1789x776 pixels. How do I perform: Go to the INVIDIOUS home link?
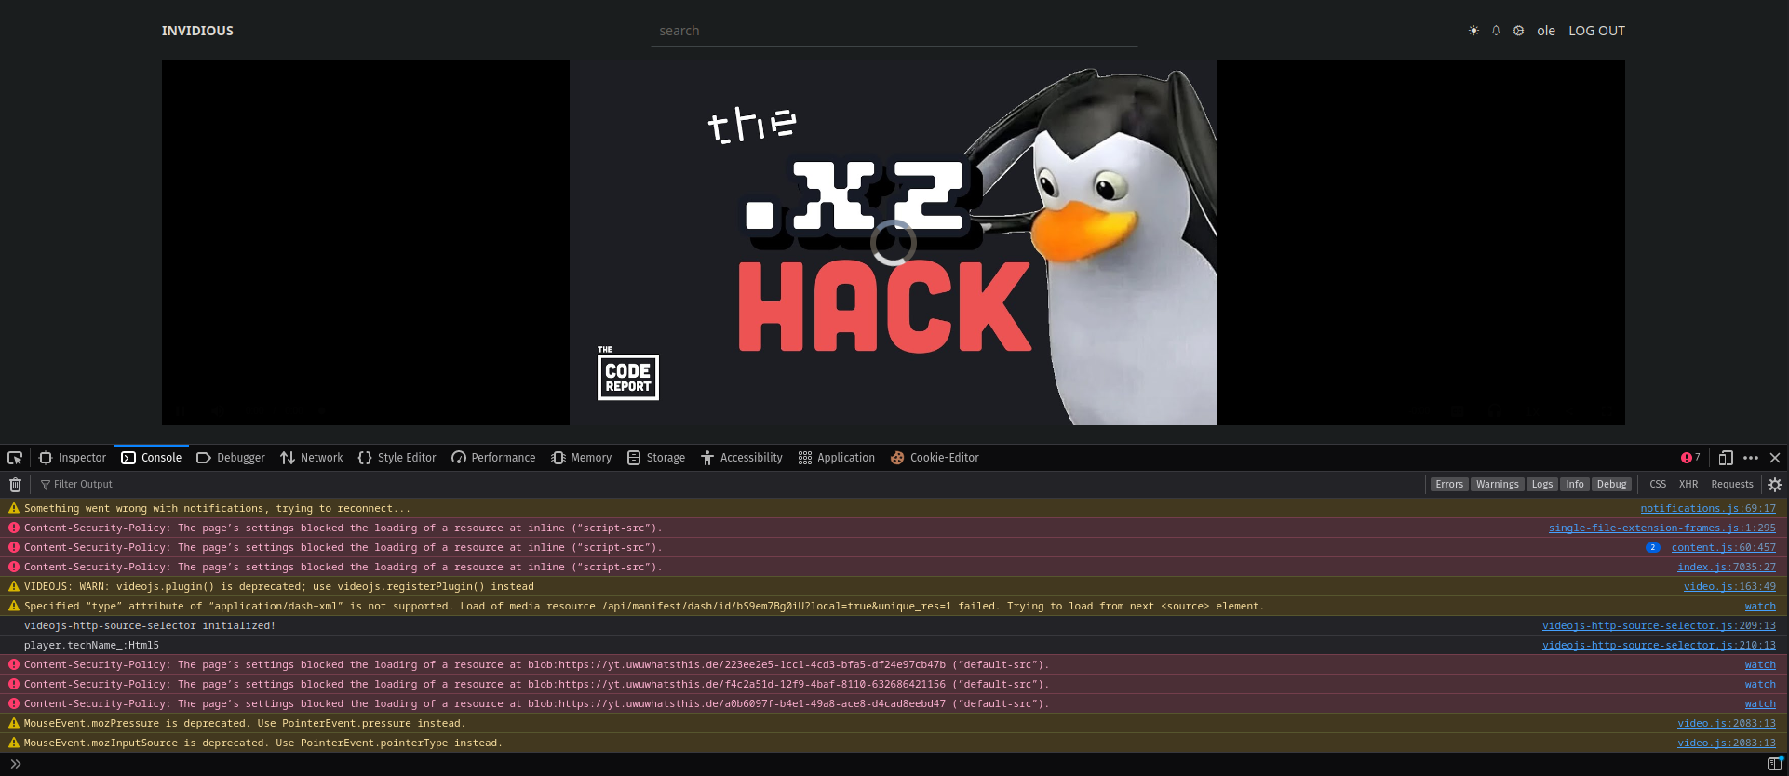[x=197, y=31]
